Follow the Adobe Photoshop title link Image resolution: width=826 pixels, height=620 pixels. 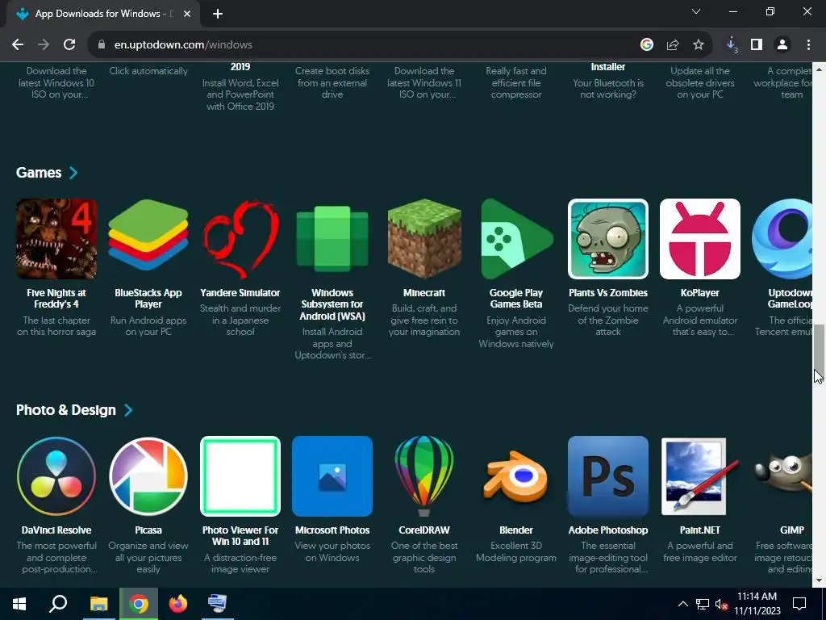[x=608, y=530]
